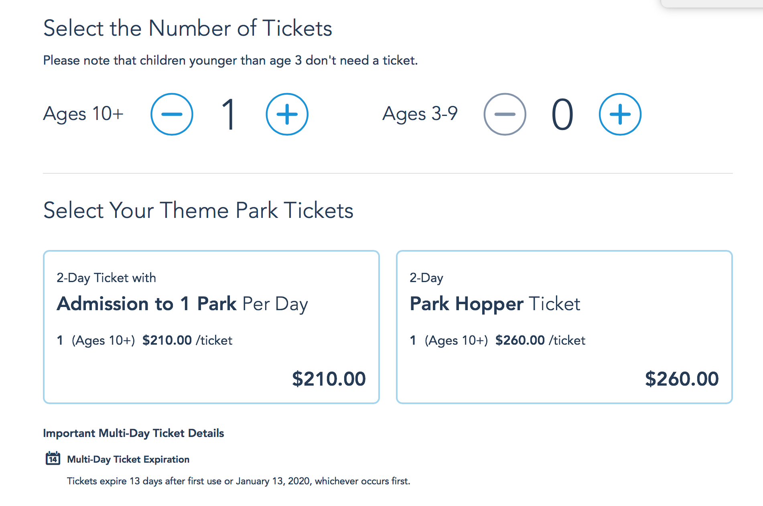This screenshot has width=763, height=506.
Task: Click the plus icon beside Ages 3-9
Action: 620,114
